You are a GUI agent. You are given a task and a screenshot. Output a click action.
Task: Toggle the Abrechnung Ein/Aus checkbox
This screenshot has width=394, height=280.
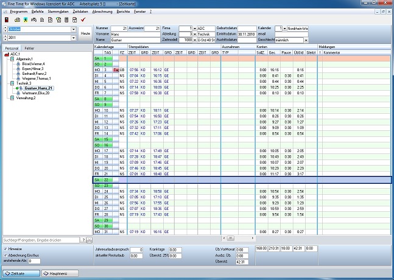pyautogui.click(x=5, y=255)
